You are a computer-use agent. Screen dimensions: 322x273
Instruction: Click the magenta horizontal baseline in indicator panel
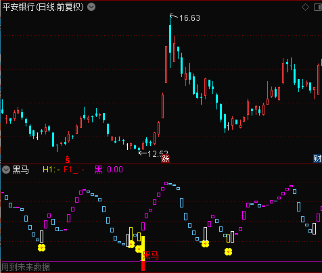pyautogui.click(x=161, y=262)
